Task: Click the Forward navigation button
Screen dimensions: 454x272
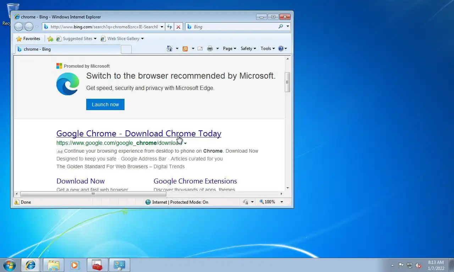Action: 29,27
